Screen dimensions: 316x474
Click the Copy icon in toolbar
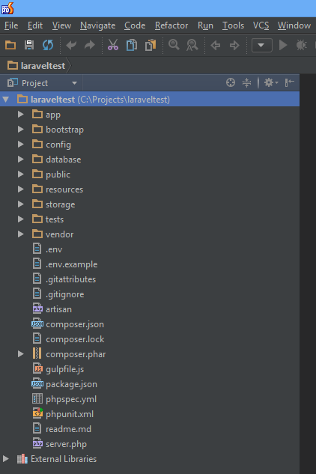[132, 46]
